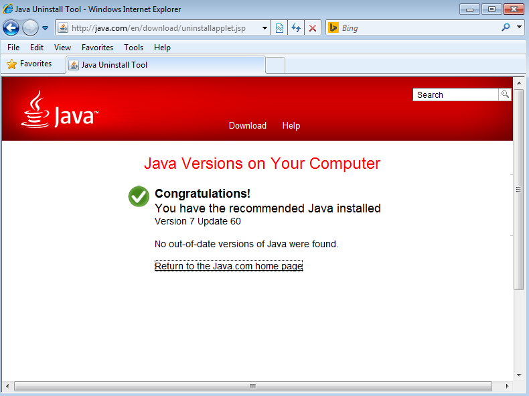Click the vertical scrollbar thumb

(x=519, y=189)
